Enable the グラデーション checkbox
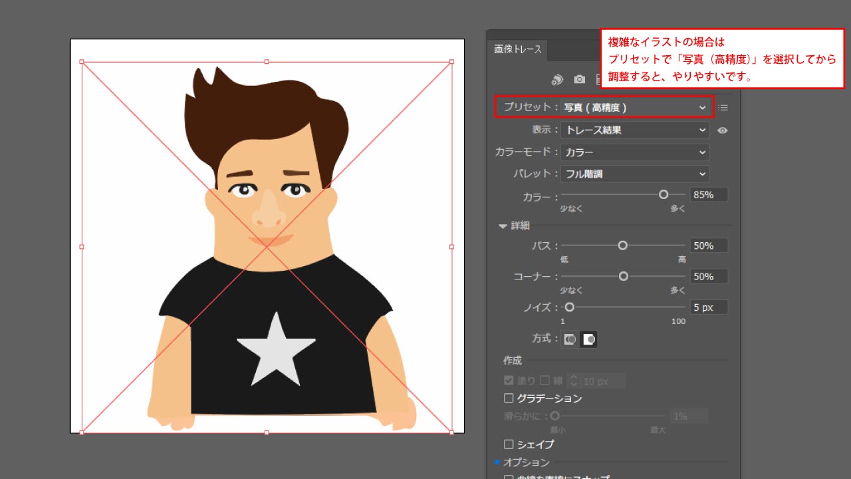851x479 pixels. tap(509, 399)
